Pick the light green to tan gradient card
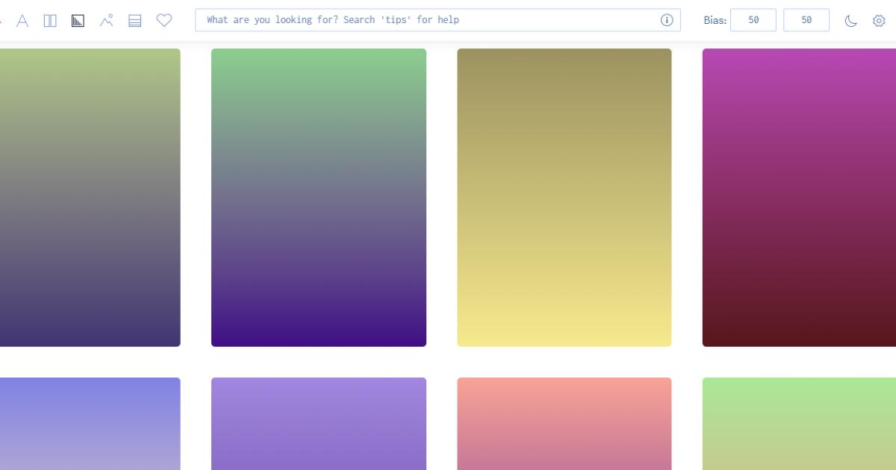The width and height of the screenshot is (896, 470). pos(799,424)
